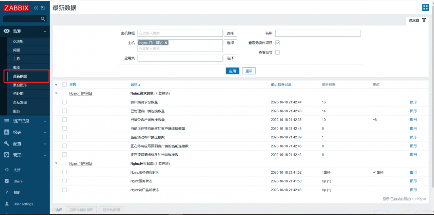Viewport: 434px width, 215px height.
Task: Click 选择 next to 应用集
Action: pyautogui.click(x=230, y=58)
